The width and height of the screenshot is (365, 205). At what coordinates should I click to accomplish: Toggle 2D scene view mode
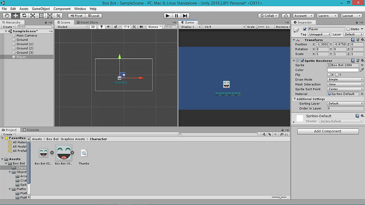tap(93, 27)
